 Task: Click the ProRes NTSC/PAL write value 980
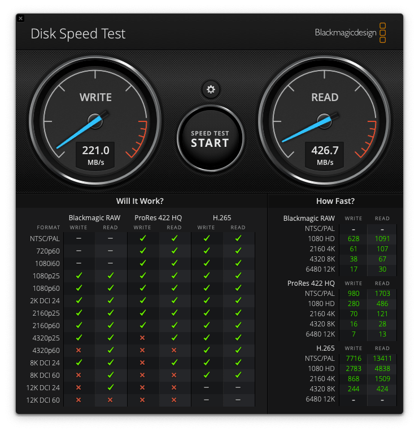click(x=353, y=294)
